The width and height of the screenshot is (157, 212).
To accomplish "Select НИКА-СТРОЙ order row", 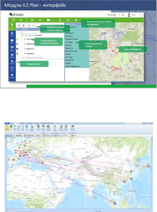I will [77, 60].
